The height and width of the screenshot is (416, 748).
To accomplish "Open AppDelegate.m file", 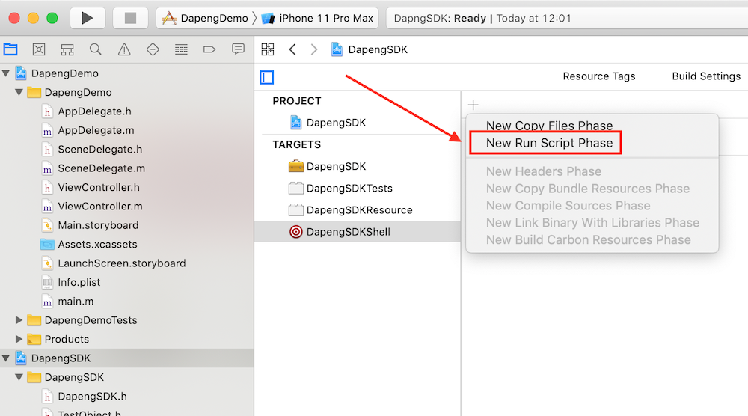I will click(96, 130).
